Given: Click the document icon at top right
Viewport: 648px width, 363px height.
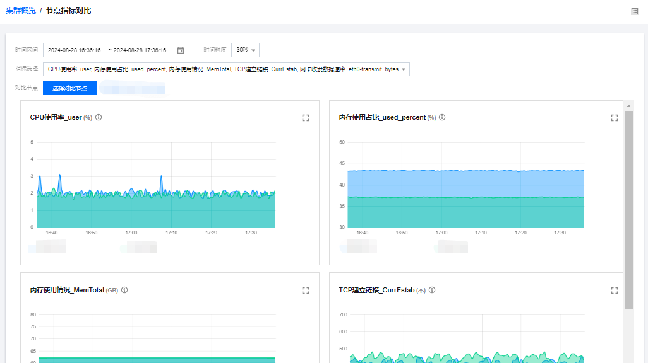Looking at the screenshot, I should tap(635, 11).
